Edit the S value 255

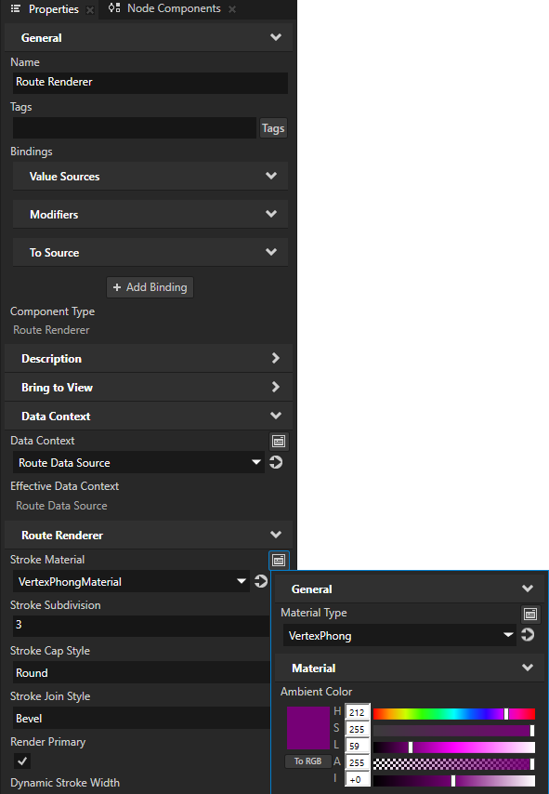pos(358,729)
